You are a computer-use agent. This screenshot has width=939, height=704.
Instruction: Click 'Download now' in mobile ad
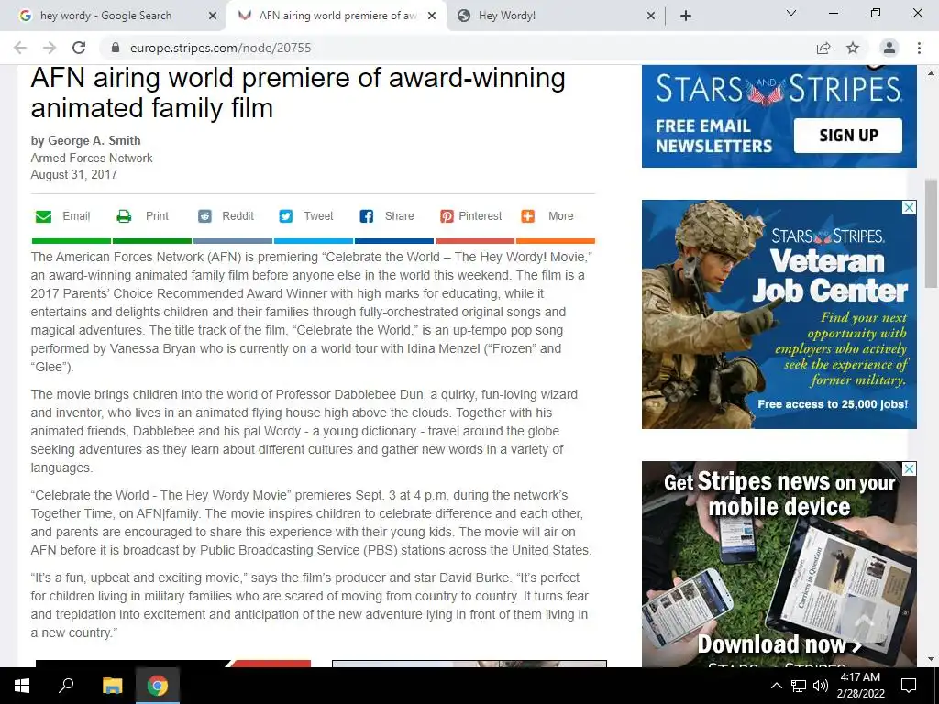tap(779, 644)
